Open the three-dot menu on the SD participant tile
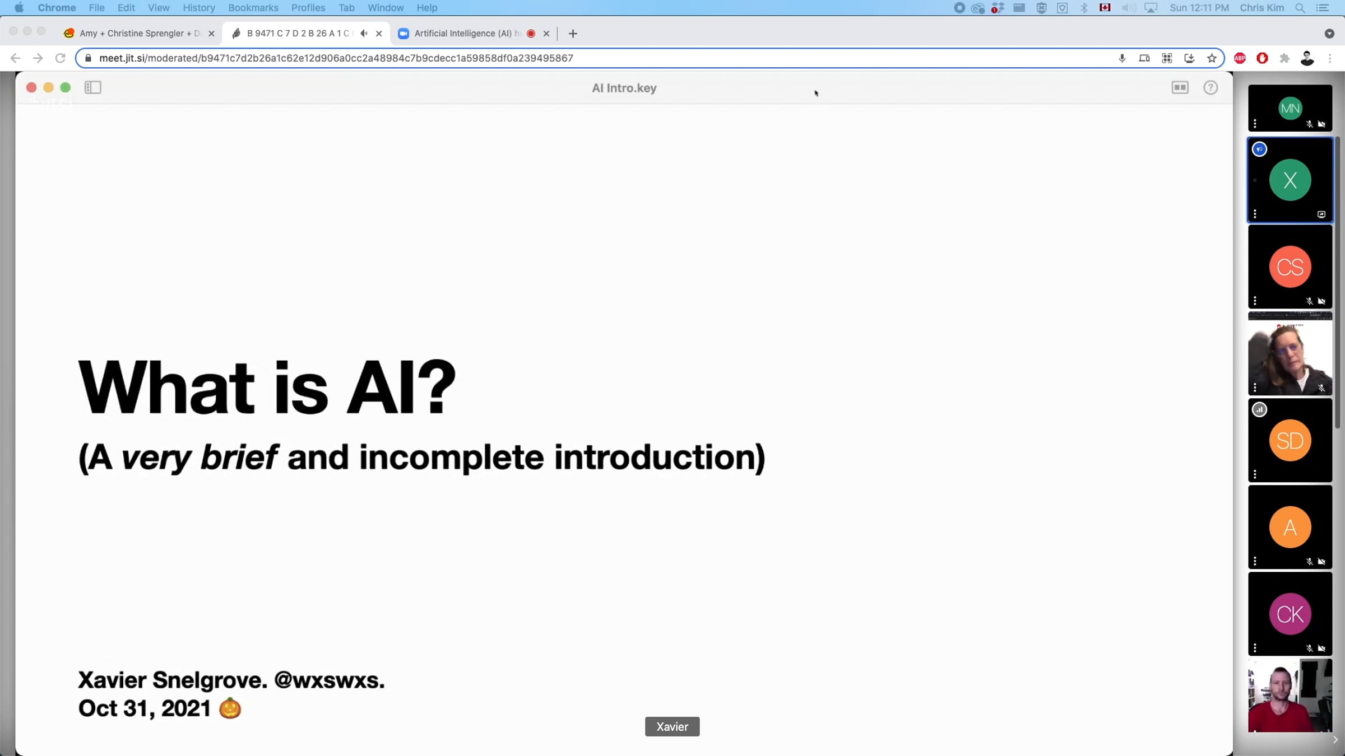Screen dimensions: 1345x756 [1255, 474]
